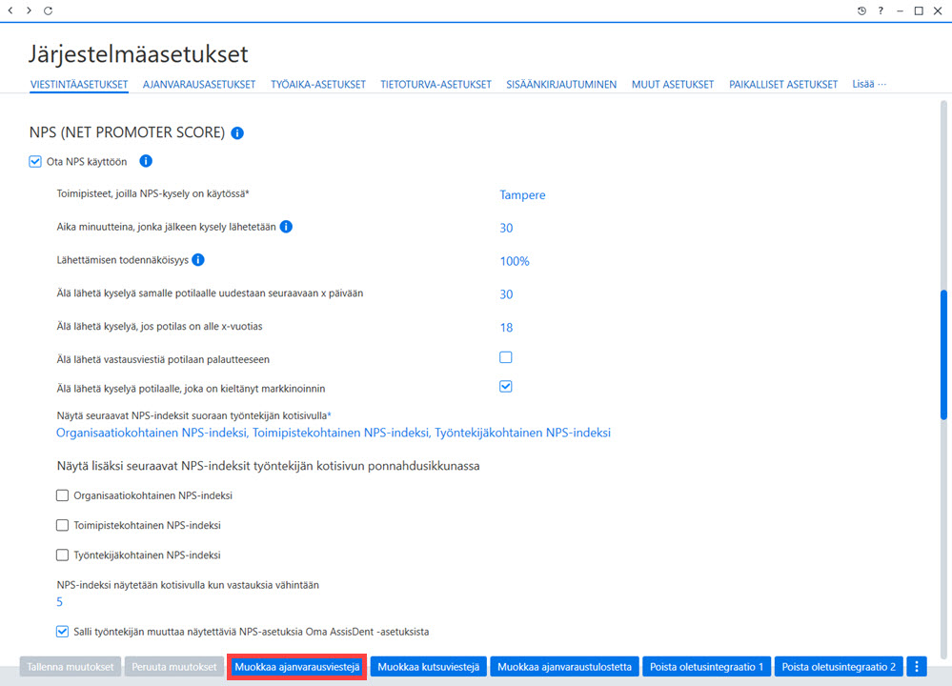Click info icon beside Lähettämisen todennäköisyys

[198, 260]
